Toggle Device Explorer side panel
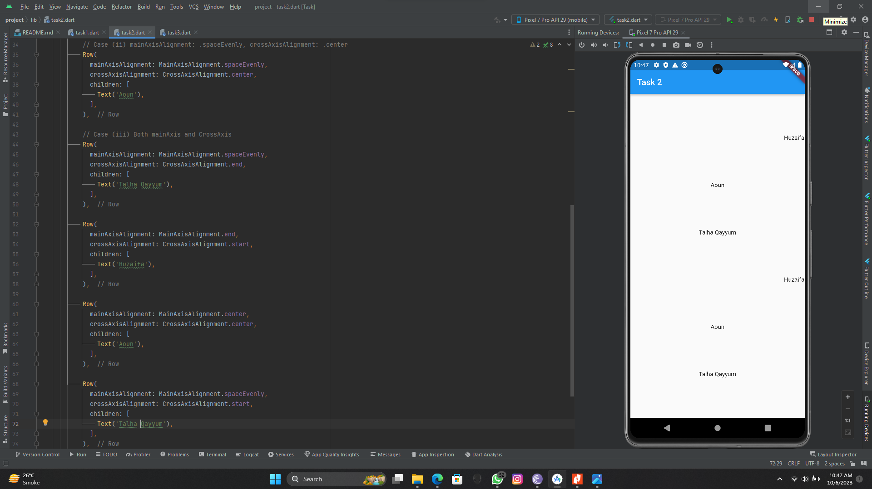The height and width of the screenshot is (489, 872). coord(867,363)
